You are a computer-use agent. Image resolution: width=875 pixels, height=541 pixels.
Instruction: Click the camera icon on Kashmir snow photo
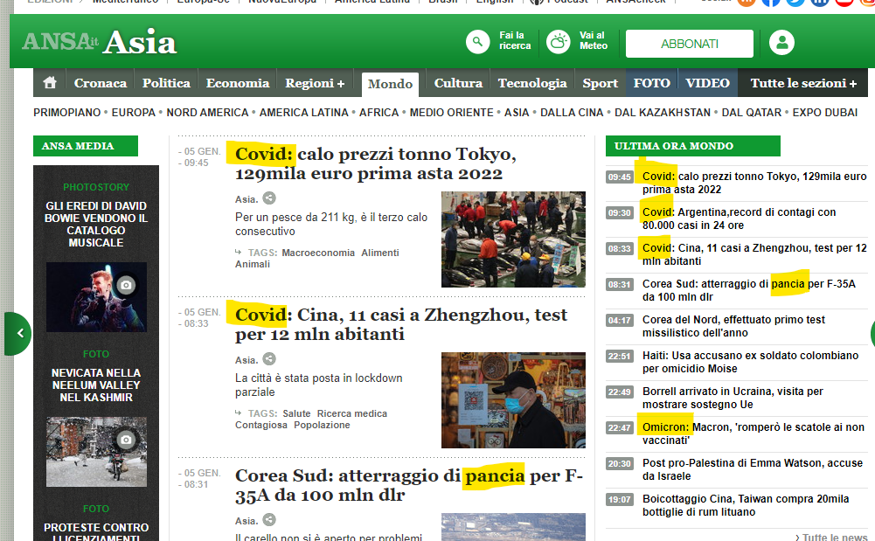[126, 440]
